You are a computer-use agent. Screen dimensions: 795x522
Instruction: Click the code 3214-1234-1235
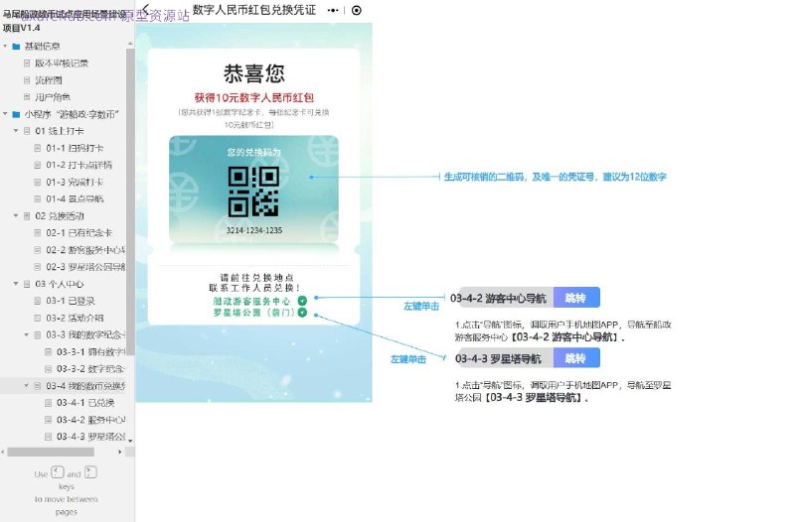click(x=254, y=230)
